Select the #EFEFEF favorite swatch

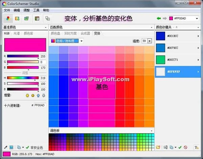(160, 72)
